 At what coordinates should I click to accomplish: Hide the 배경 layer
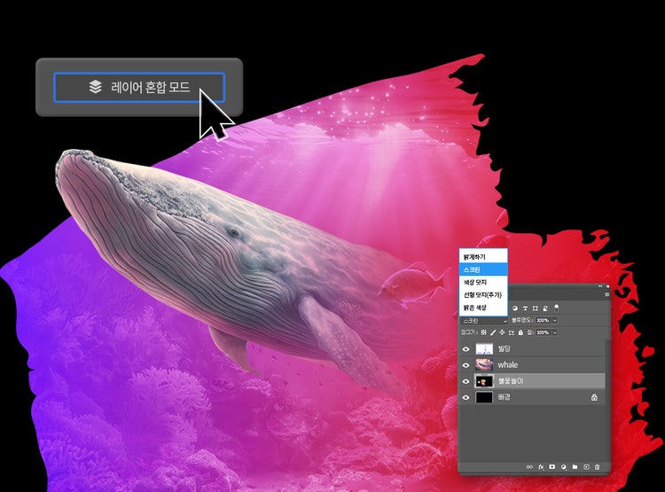[x=466, y=397]
